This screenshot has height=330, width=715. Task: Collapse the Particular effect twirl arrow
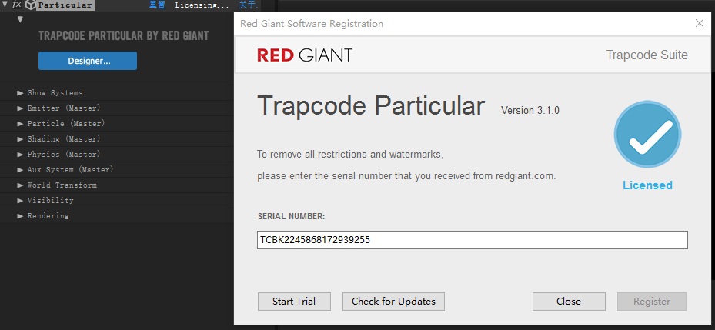5,5
